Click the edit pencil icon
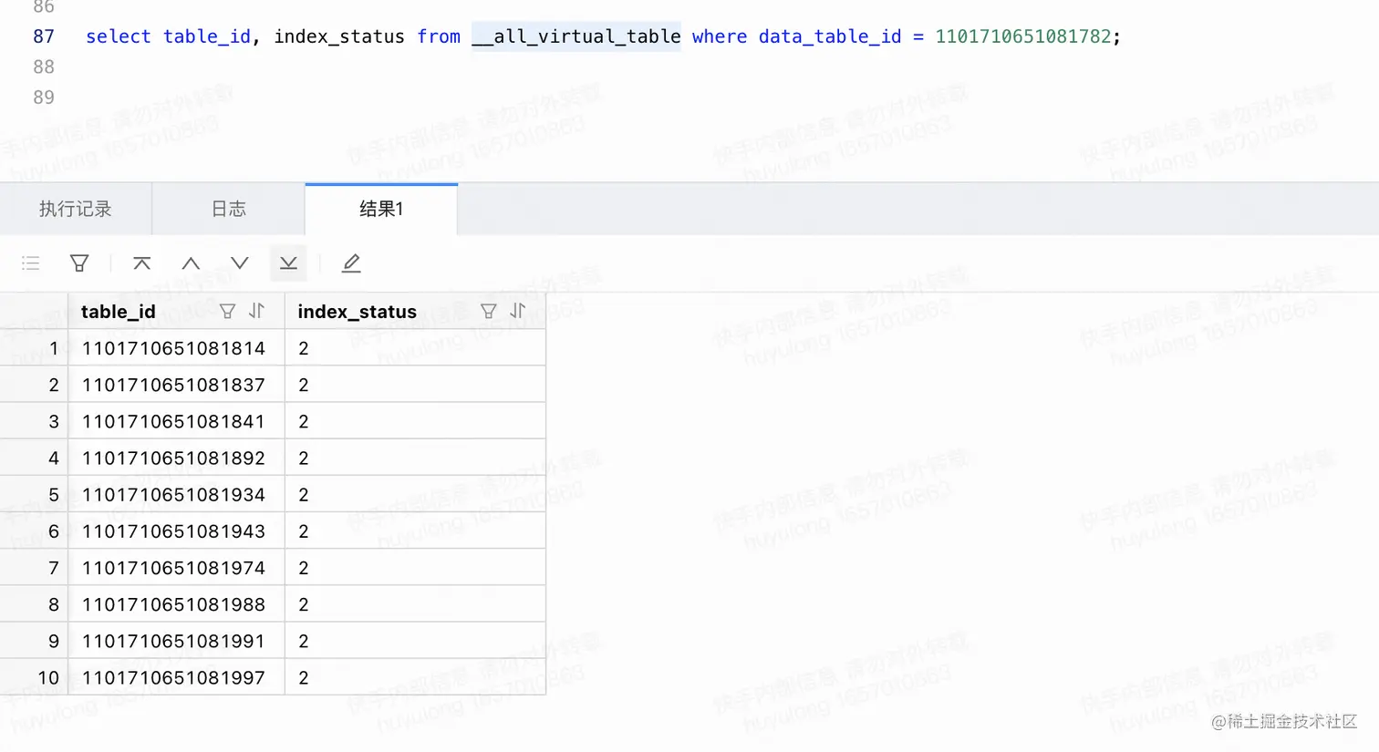 [351, 263]
